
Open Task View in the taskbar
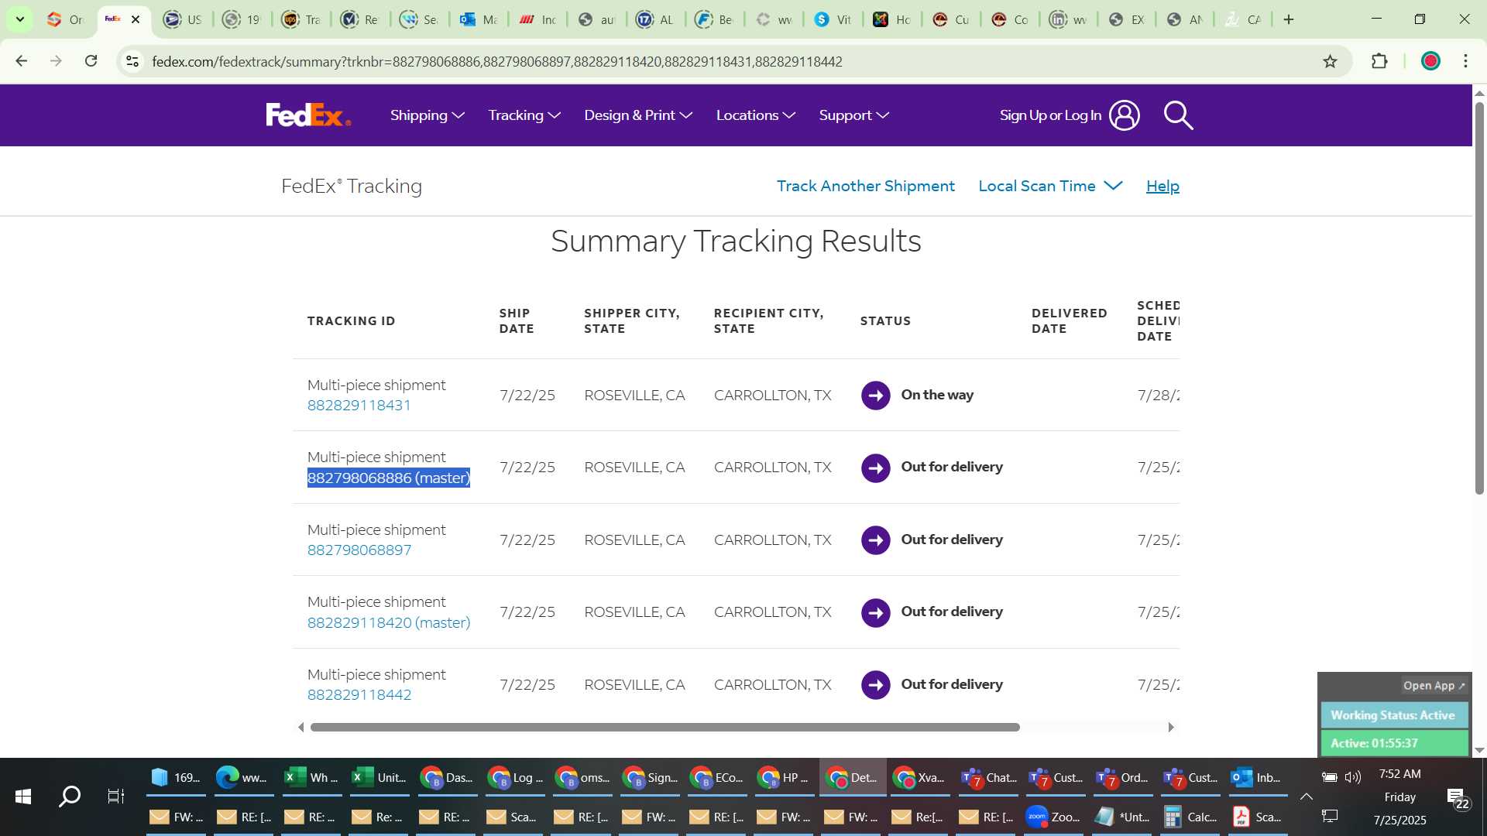pos(116,796)
